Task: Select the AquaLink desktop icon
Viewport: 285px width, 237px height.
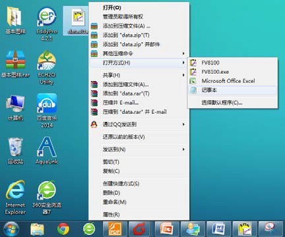Action: (x=47, y=151)
